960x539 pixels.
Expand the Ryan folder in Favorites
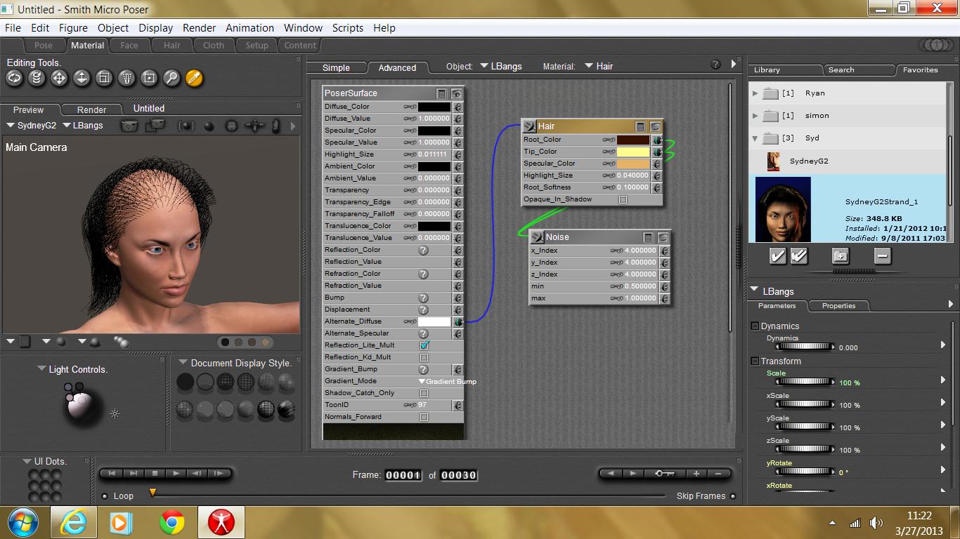755,93
